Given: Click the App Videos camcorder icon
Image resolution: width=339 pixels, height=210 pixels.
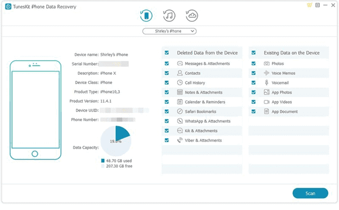Looking at the screenshot, I should click(x=267, y=102).
